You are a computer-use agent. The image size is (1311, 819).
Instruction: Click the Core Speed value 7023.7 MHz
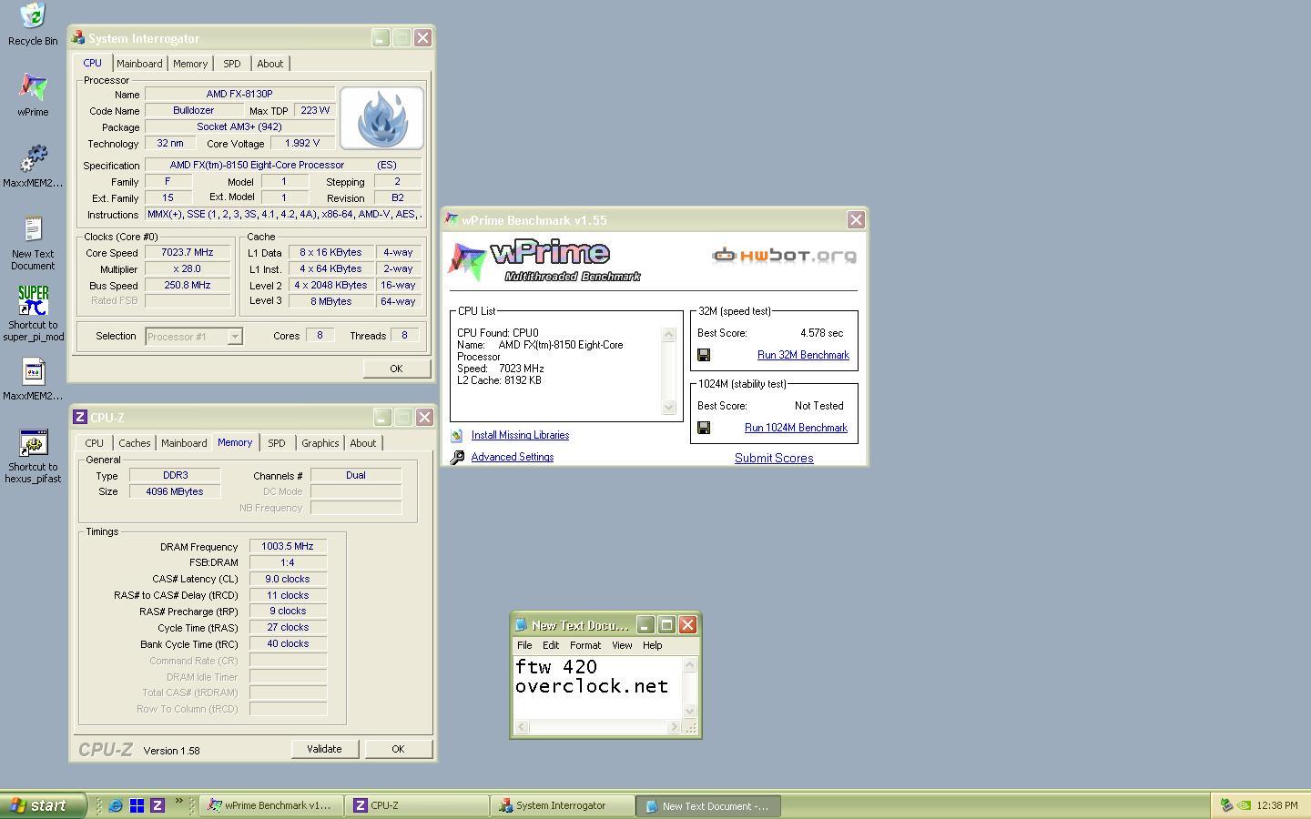click(188, 252)
